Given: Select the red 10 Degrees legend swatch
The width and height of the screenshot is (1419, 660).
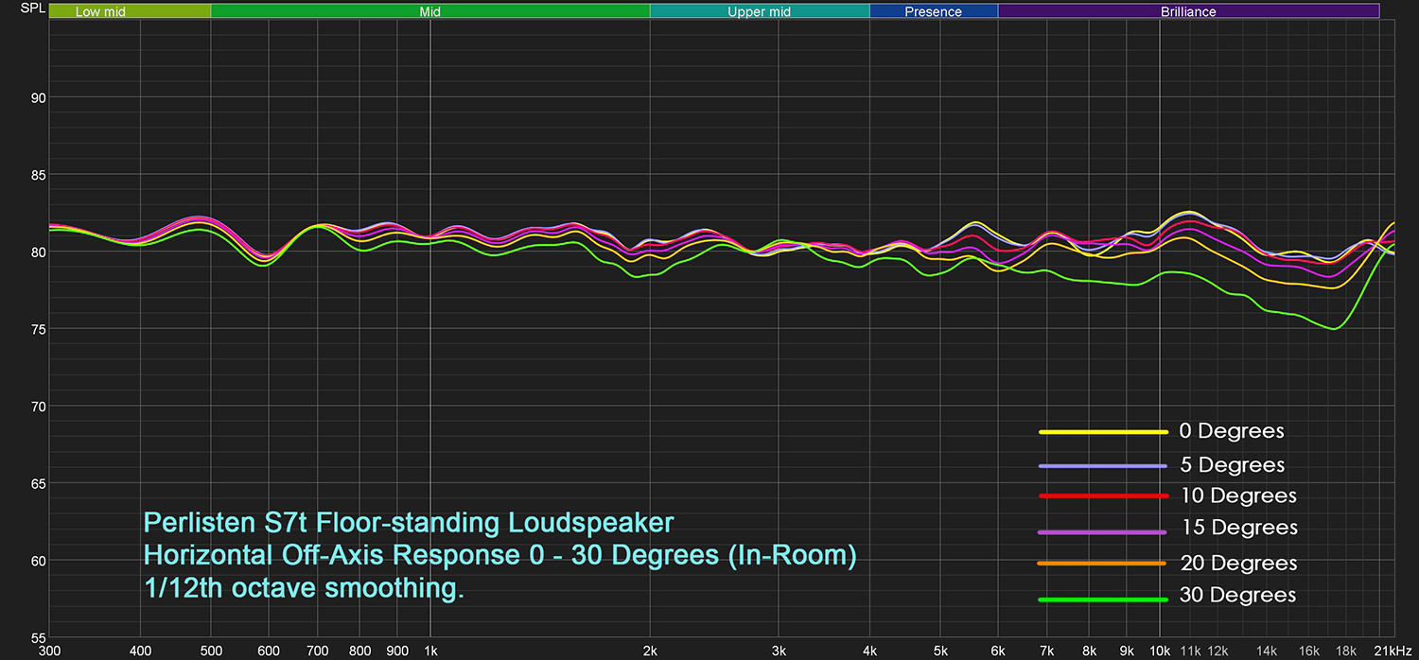Looking at the screenshot, I should [1102, 495].
